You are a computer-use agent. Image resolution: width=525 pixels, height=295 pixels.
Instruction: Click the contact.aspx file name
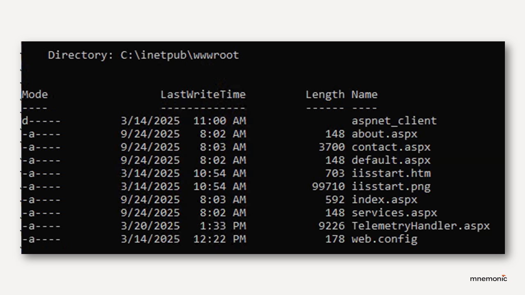[390, 147]
